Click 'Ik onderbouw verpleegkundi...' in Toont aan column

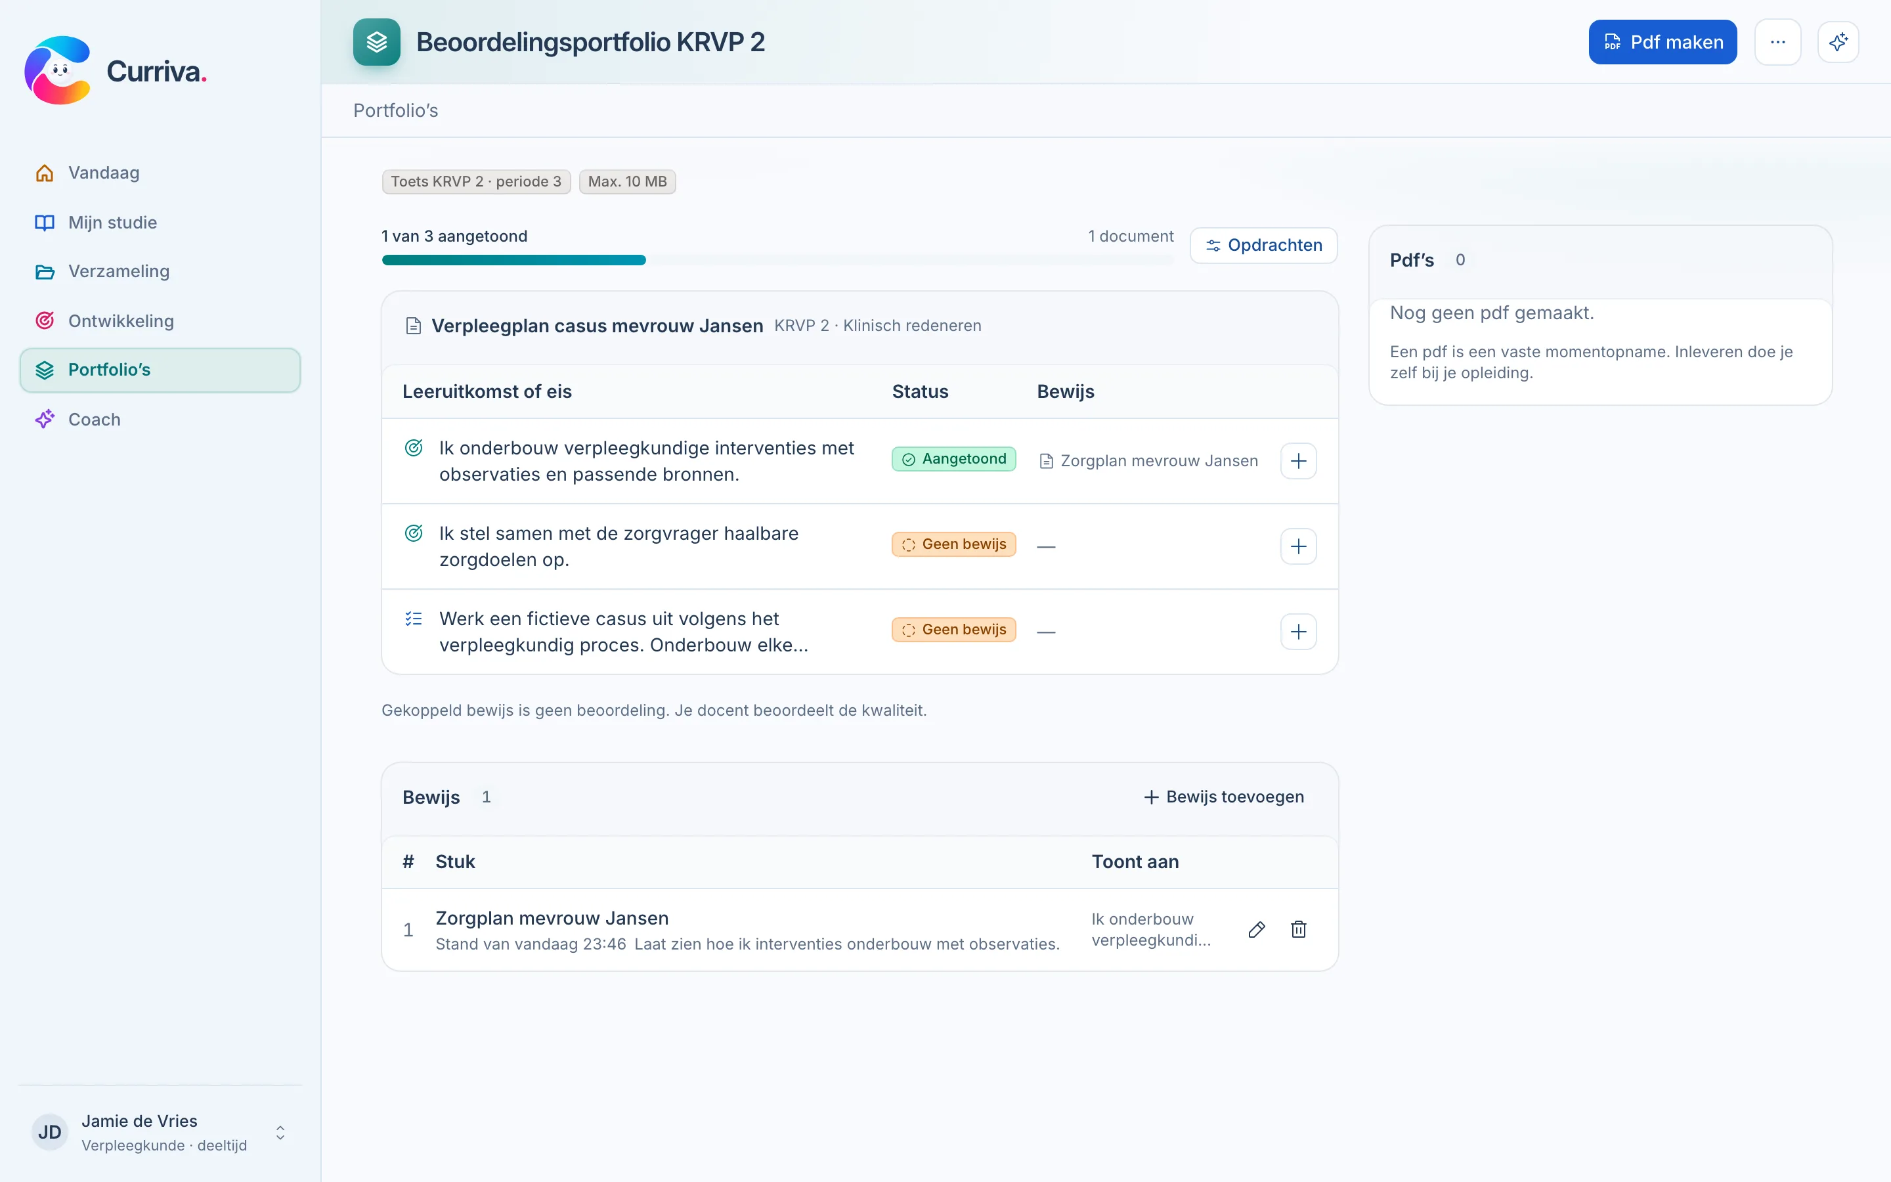1151,929
